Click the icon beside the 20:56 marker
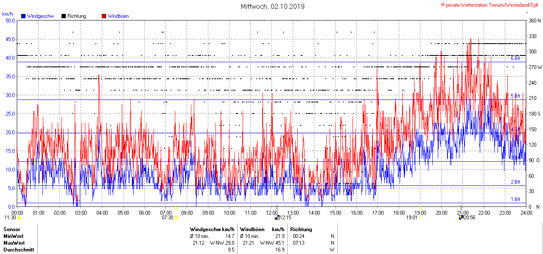 (x=461, y=218)
